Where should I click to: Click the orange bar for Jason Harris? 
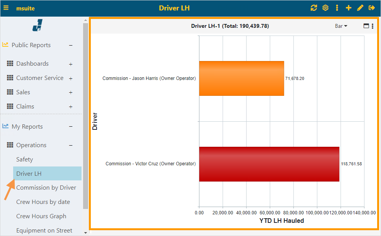241,78
